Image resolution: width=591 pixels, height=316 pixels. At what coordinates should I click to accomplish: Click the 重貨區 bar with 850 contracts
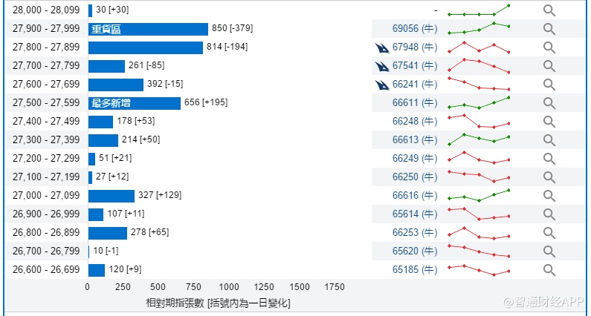coord(148,29)
